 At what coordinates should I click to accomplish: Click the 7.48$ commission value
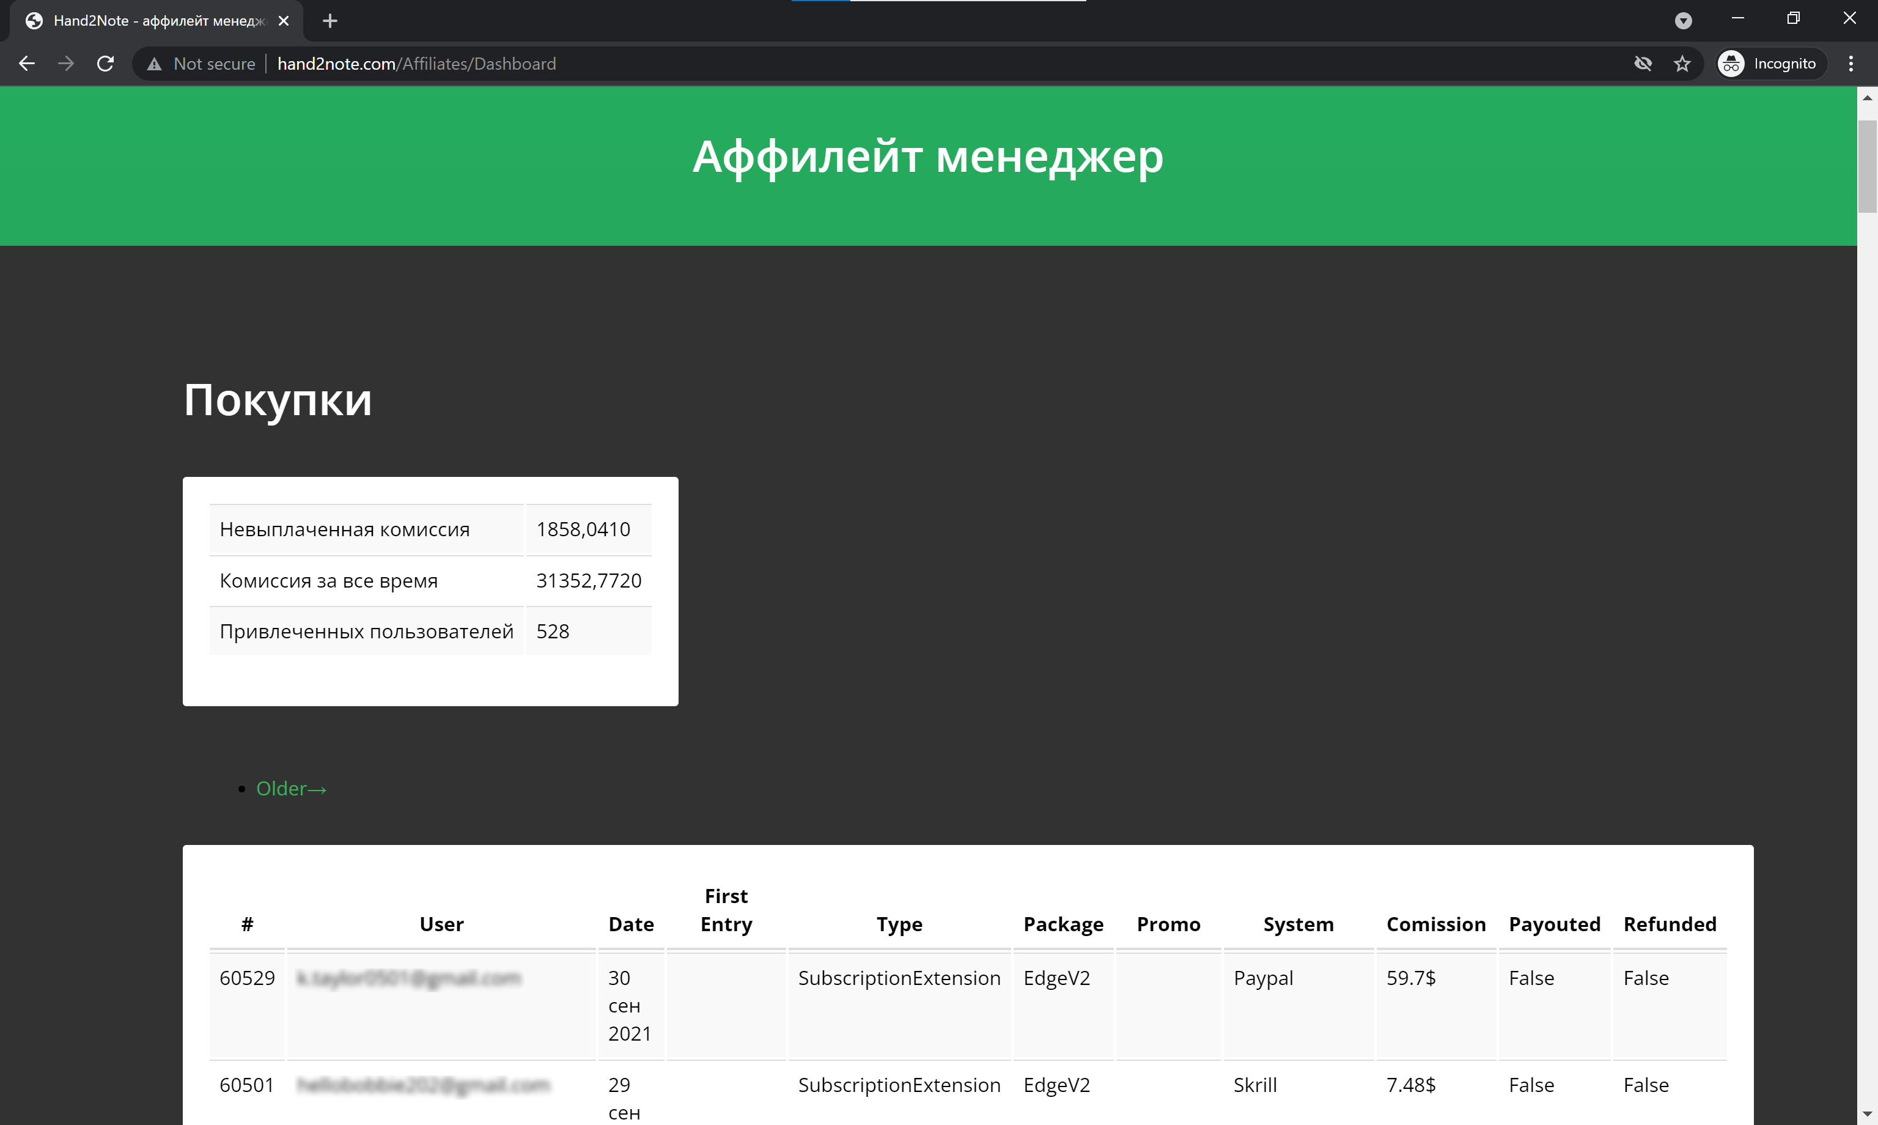click(1410, 1085)
